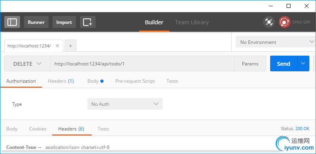Click the interceptor satellite icon
This screenshot has width=316, height=154.
[x=269, y=22]
